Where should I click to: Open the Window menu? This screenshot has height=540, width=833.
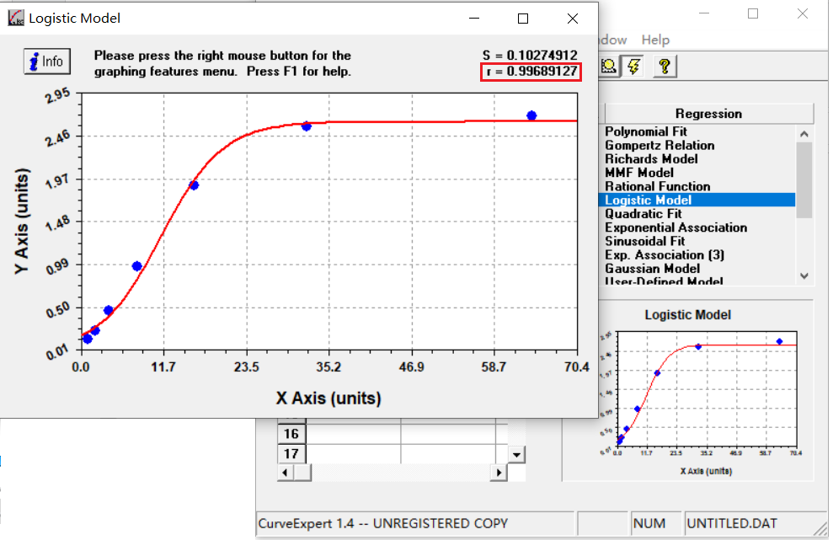(609, 40)
